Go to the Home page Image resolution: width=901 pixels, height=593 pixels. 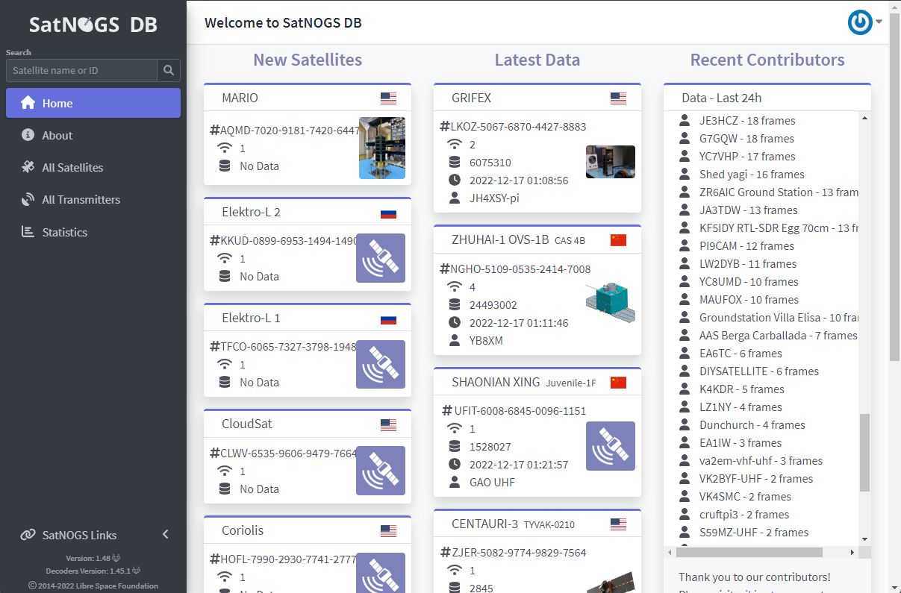(x=93, y=103)
